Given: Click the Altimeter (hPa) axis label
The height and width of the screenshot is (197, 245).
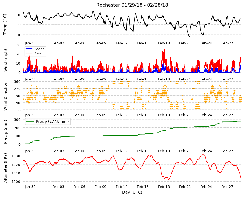Looking at the screenshot, I should pos(5,168).
